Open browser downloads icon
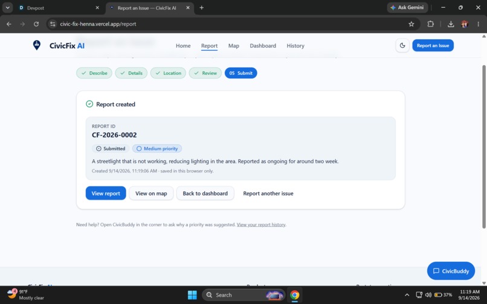Image resolution: width=487 pixels, height=304 pixels. click(x=451, y=24)
